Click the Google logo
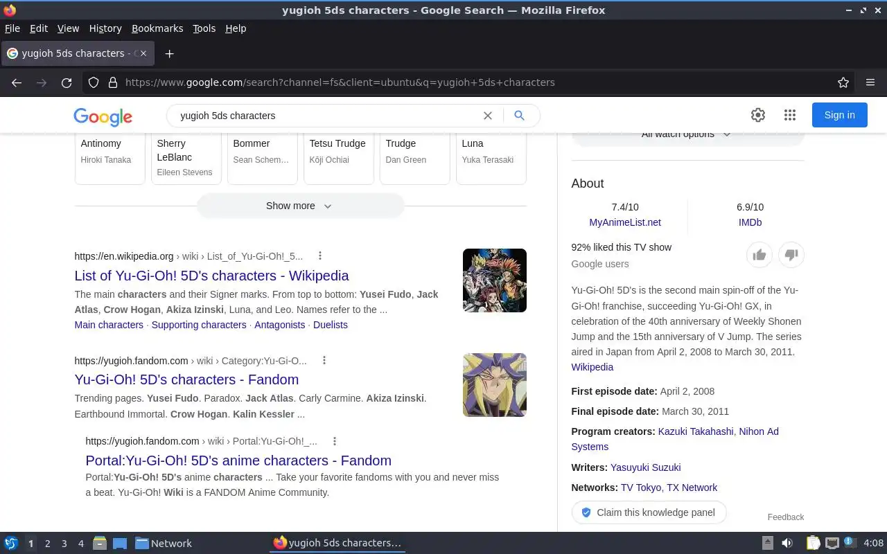The width and height of the screenshot is (887, 554). [103, 116]
